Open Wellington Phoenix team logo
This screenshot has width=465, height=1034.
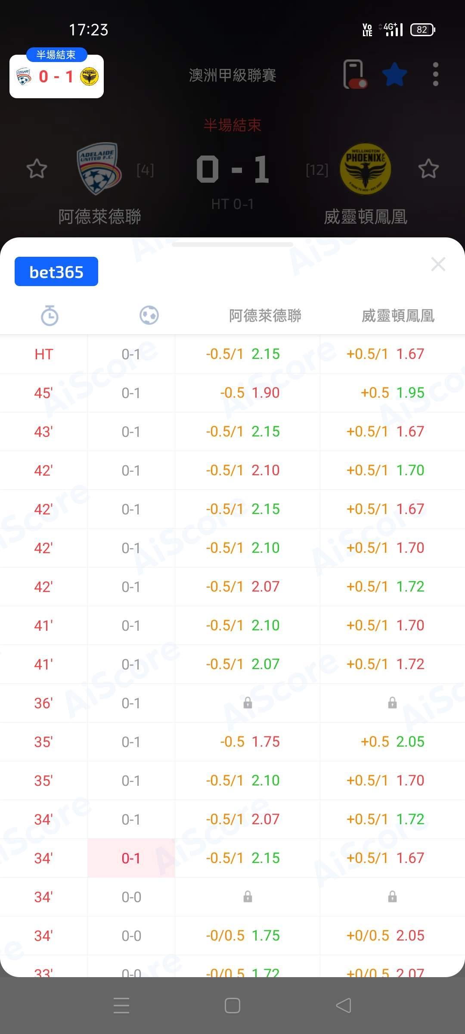point(365,168)
